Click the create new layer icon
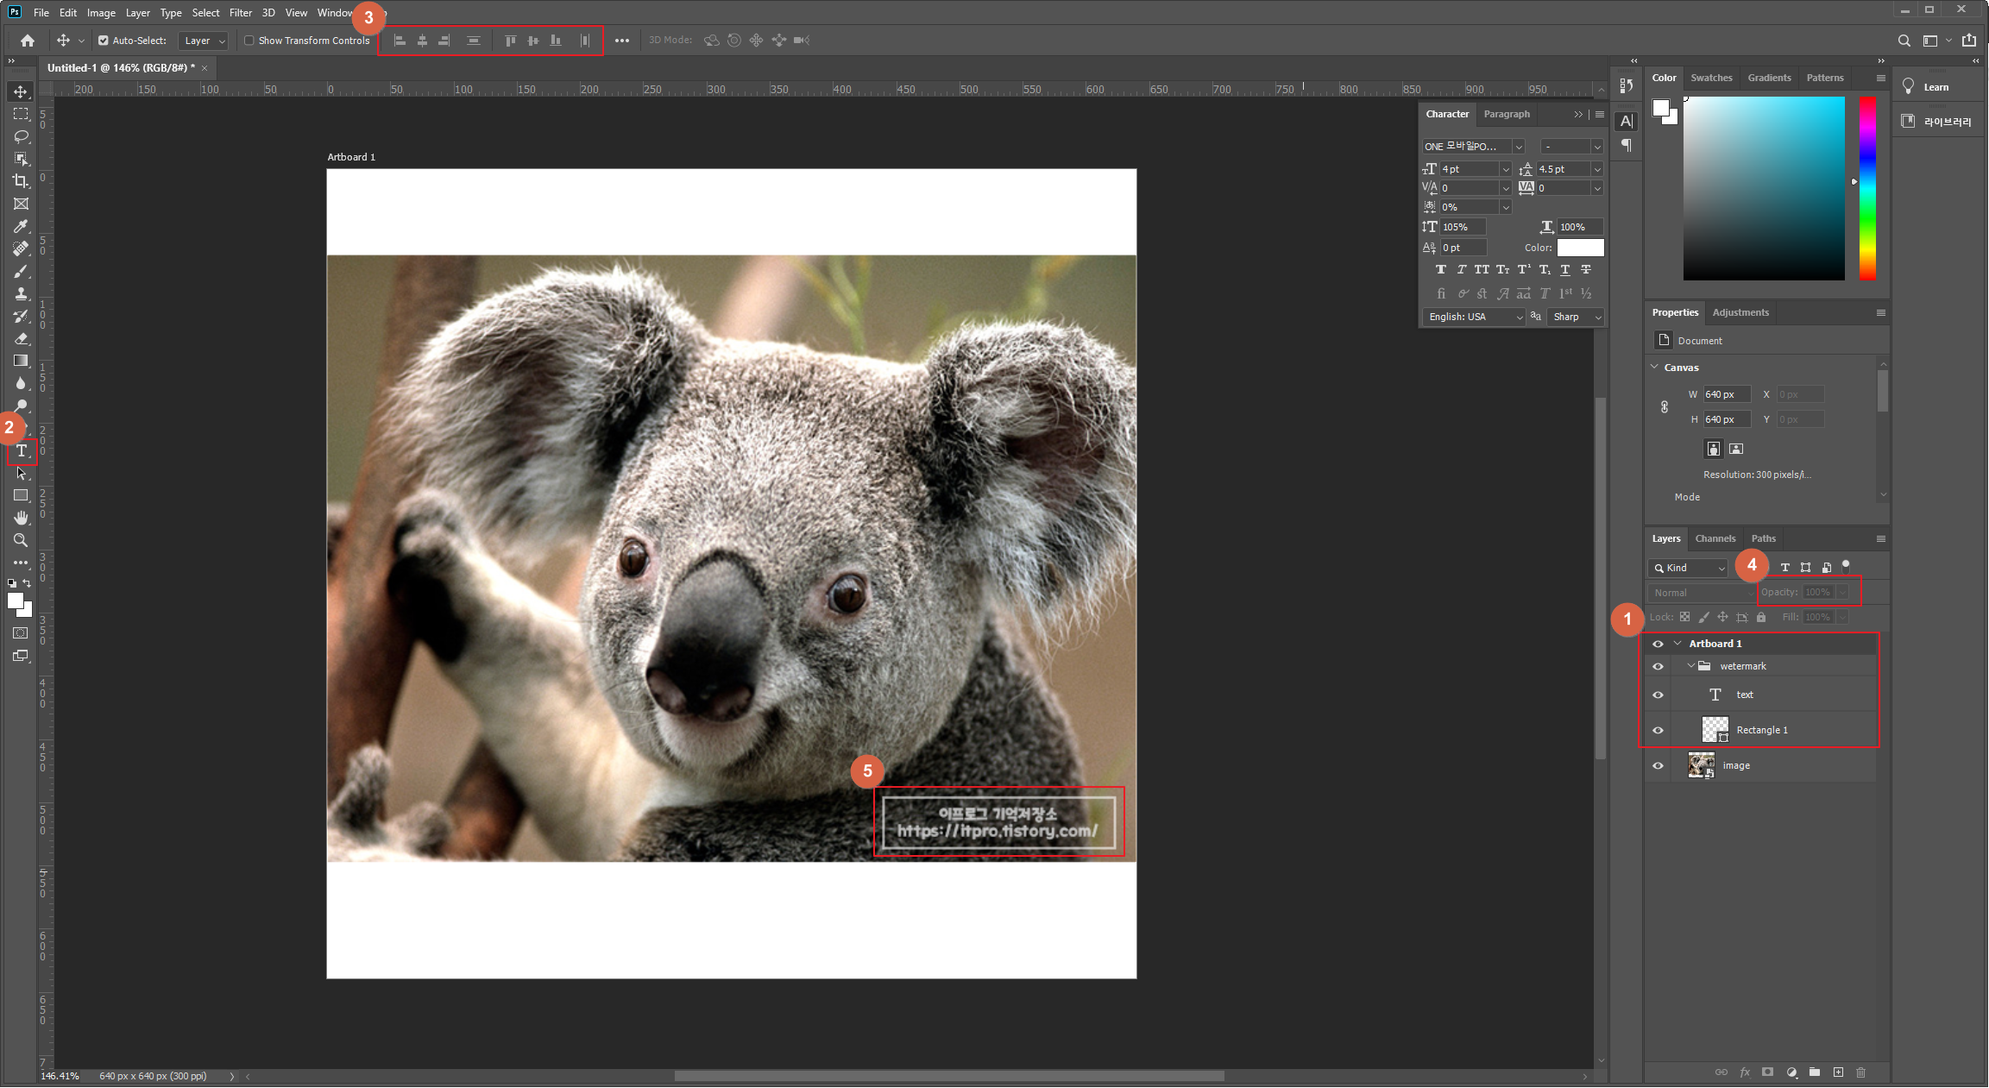Screen dimensions: 1989x1088 [x=1838, y=1072]
